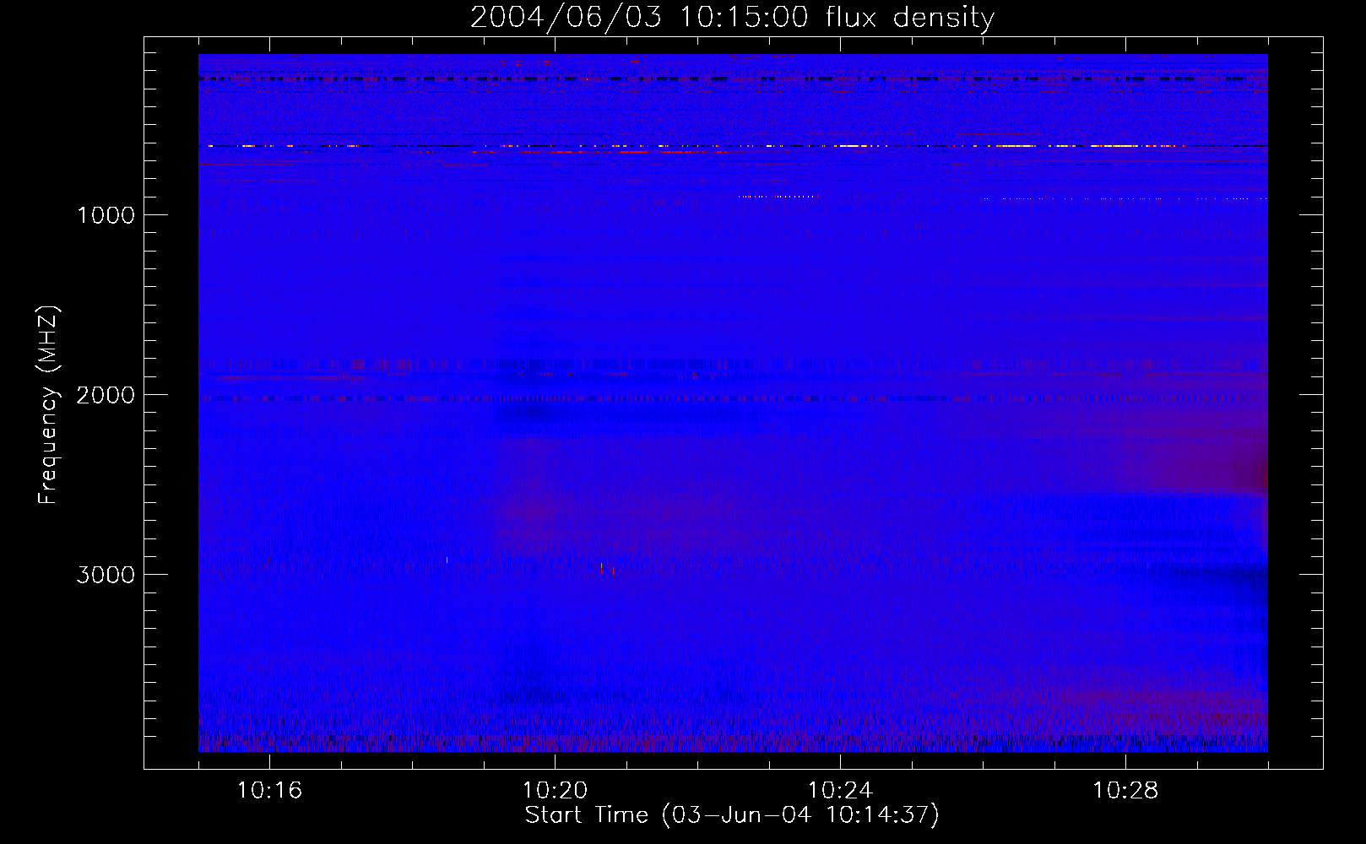Click the 2000 frequency tick label

[106, 395]
